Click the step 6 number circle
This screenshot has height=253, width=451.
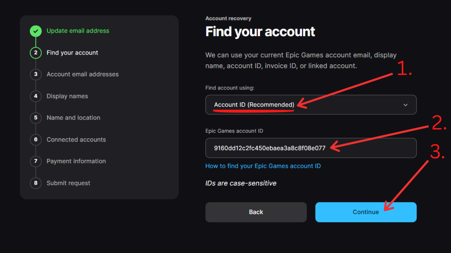pyautogui.click(x=36, y=140)
